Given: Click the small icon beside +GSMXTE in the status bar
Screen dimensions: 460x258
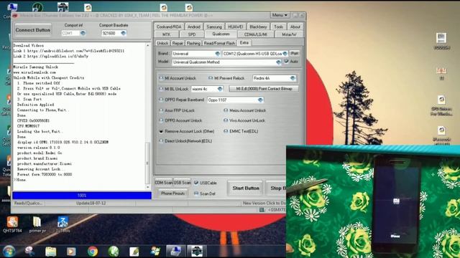Looking at the screenshot, I should pyautogui.click(x=262, y=210).
